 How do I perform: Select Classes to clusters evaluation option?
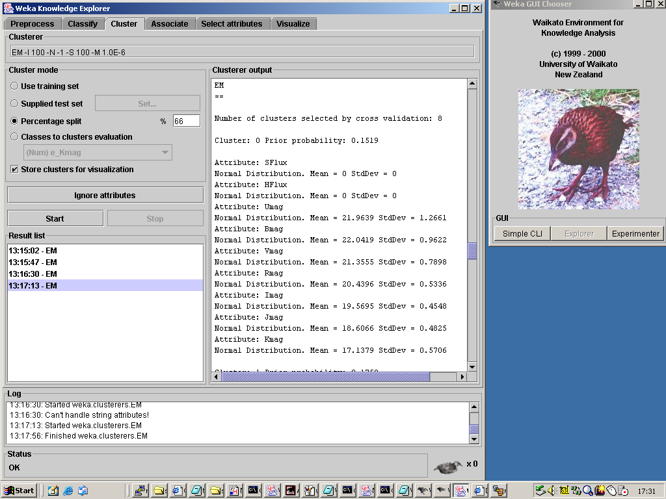coord(14,137)
